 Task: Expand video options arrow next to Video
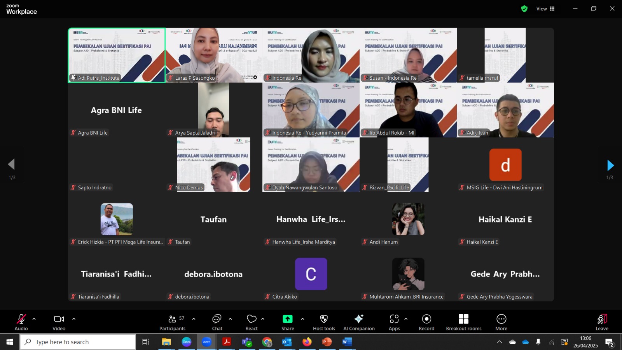click(74, 319)
